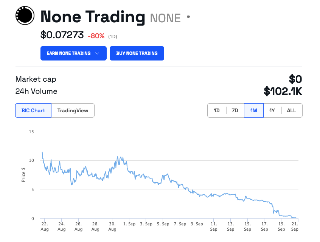Viewport: 320px width, 242px height.
Task: Click the None Trading page heading
Action: [93, 17]
